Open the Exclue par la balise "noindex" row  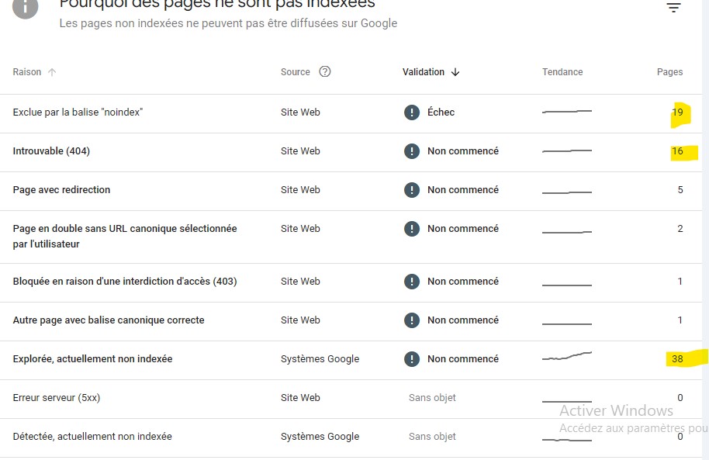pos(351,113)
